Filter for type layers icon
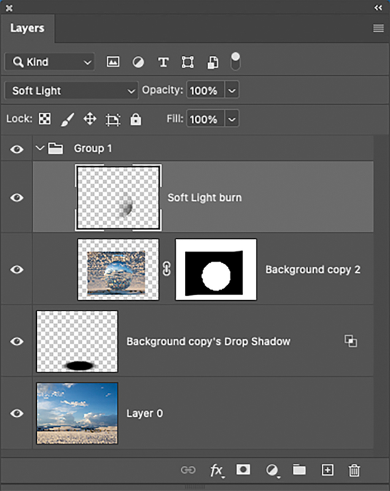Image resolution: width=390 pixels, height=491 pixels. point(163,62)
